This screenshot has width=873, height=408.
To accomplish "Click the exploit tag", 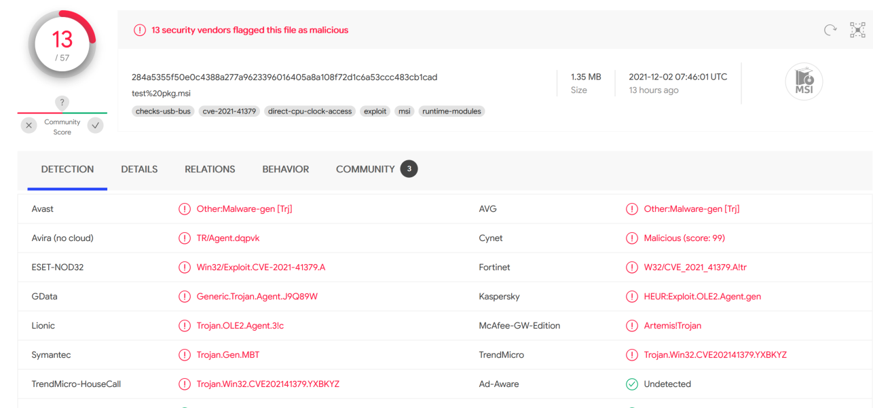I will pos(375,111).
